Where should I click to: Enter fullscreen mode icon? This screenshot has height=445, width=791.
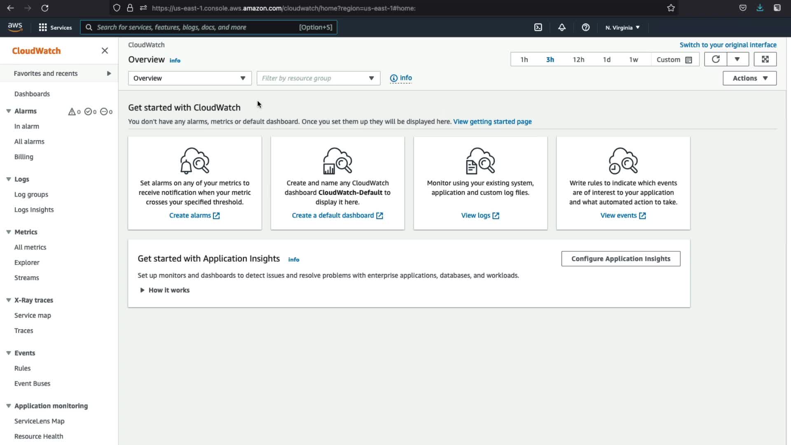click(765, 59)
